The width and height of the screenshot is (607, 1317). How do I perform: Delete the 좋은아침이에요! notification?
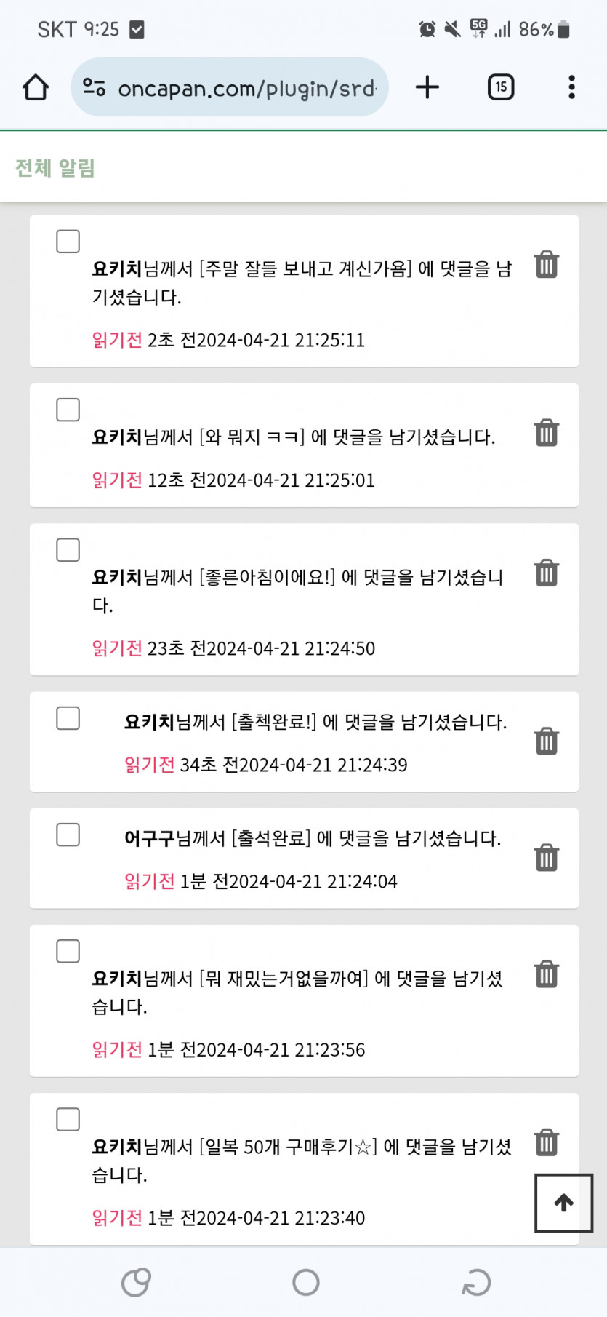pyautogui.click(x=546, y=573)
